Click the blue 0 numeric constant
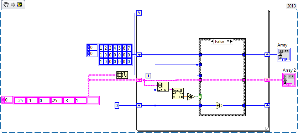Image resolution: width=298 pixels, height=133 pixels. [x=117, y=106]
